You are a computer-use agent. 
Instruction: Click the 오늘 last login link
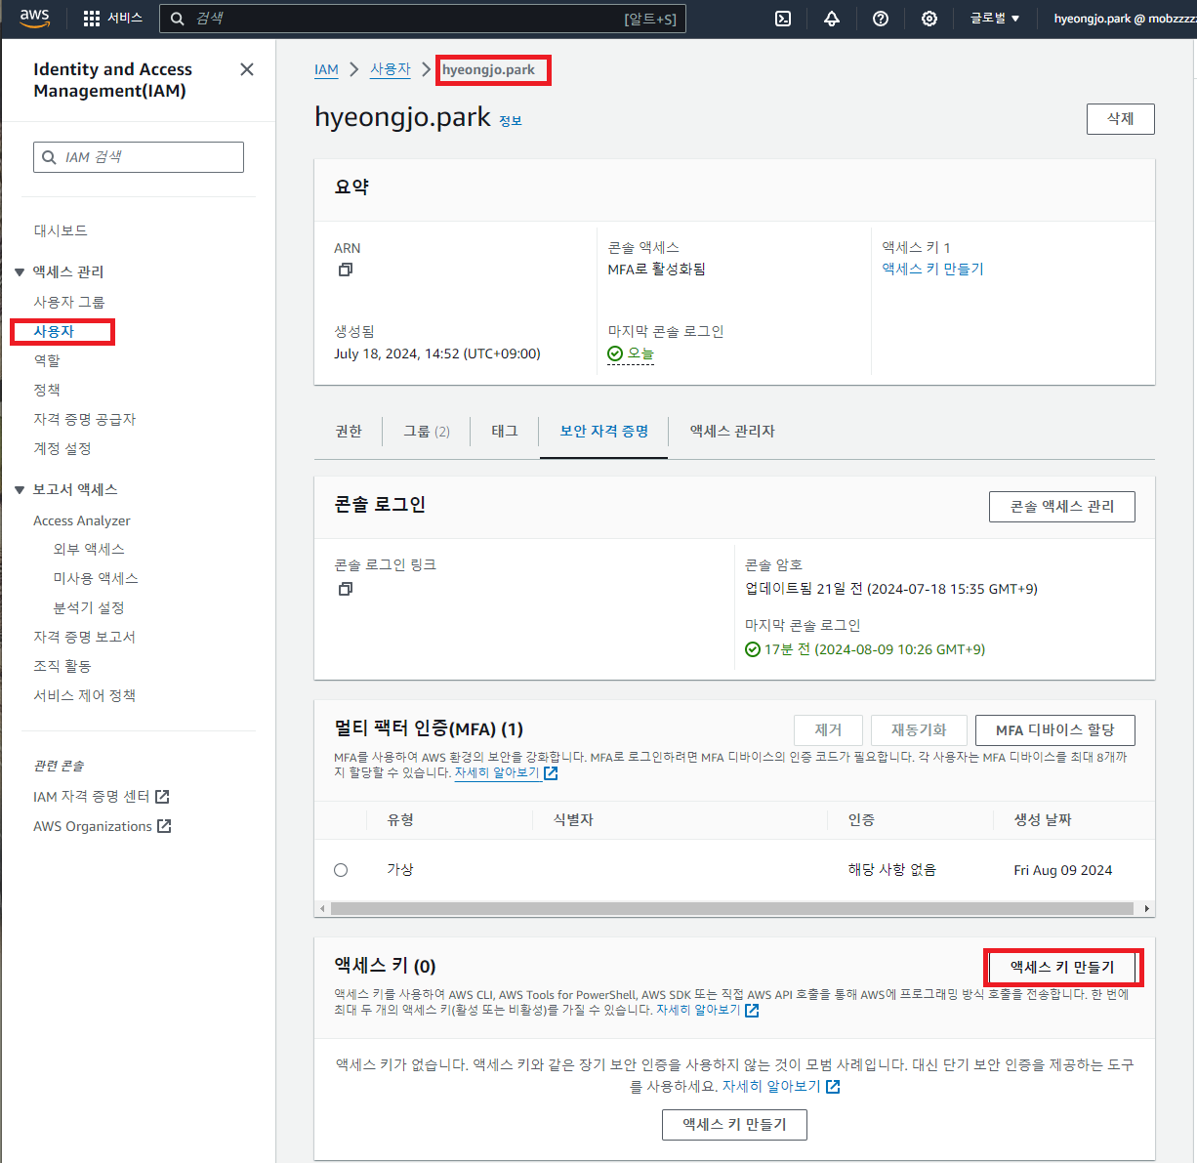point(640,353)
